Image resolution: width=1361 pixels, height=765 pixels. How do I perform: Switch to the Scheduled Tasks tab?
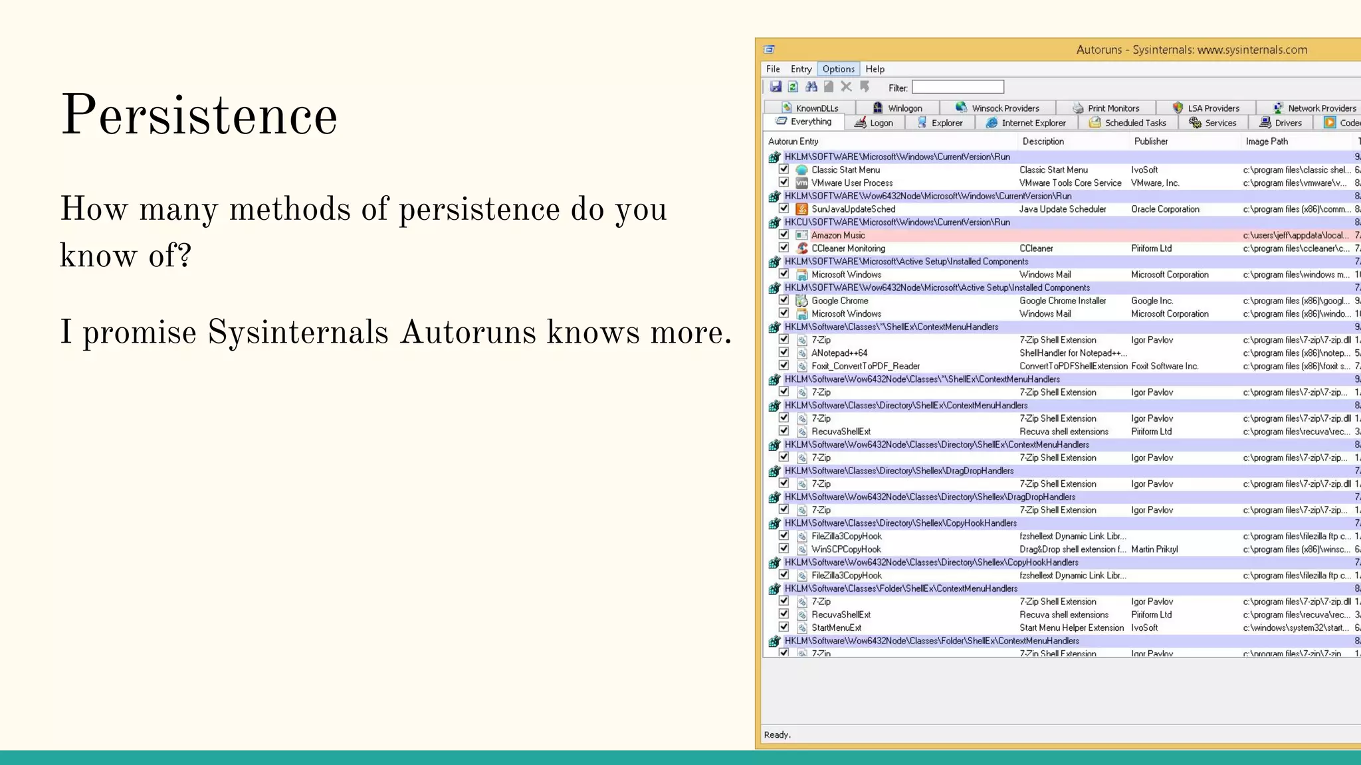point(1128,123)
